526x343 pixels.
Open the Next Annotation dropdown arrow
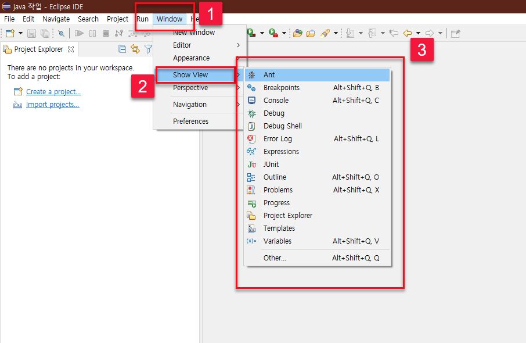[361, 33]
